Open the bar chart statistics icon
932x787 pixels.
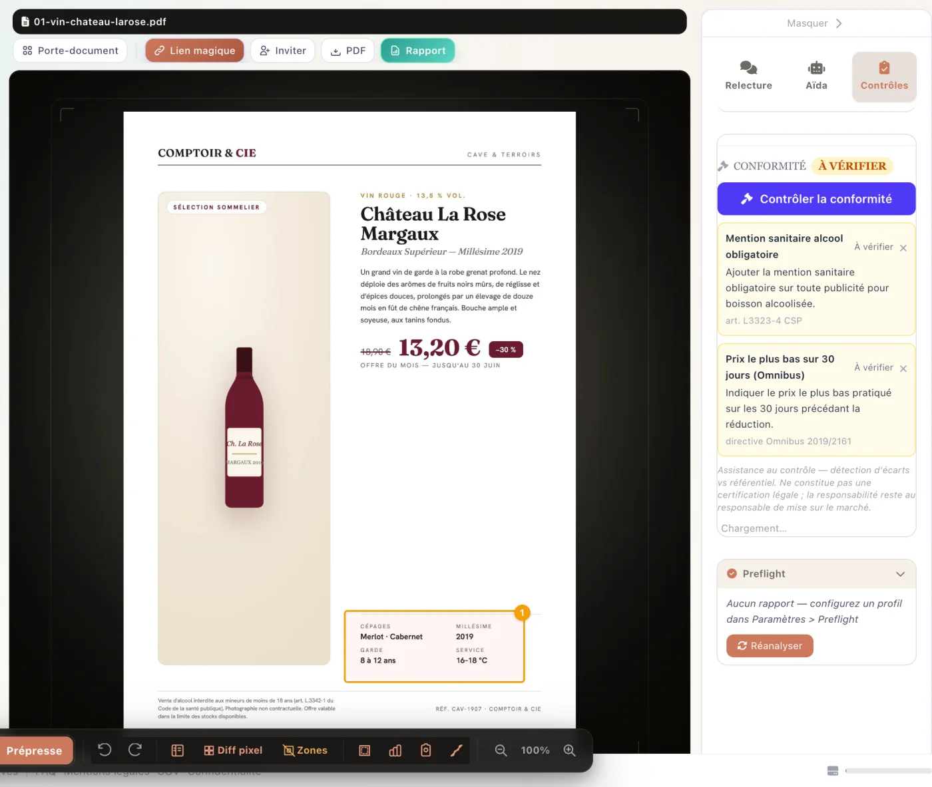(395, 750)
